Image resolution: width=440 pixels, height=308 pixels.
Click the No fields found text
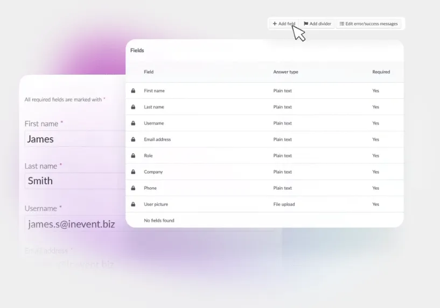point(159,220)
